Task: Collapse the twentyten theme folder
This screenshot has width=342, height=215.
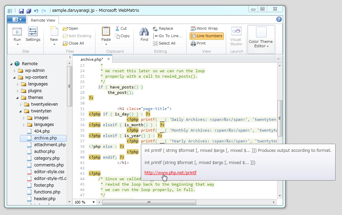Action: 20,111
